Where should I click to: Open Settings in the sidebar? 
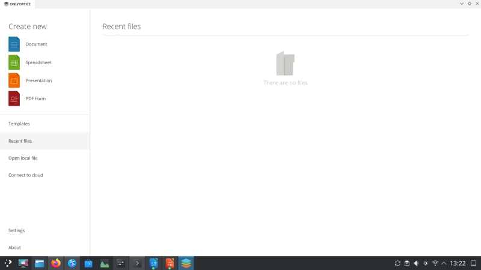(44, 230)
